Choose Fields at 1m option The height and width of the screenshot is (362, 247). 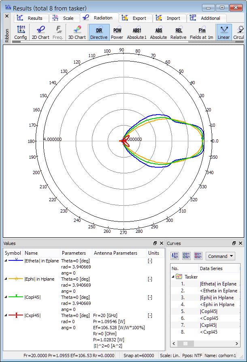[x=202, y=32]
